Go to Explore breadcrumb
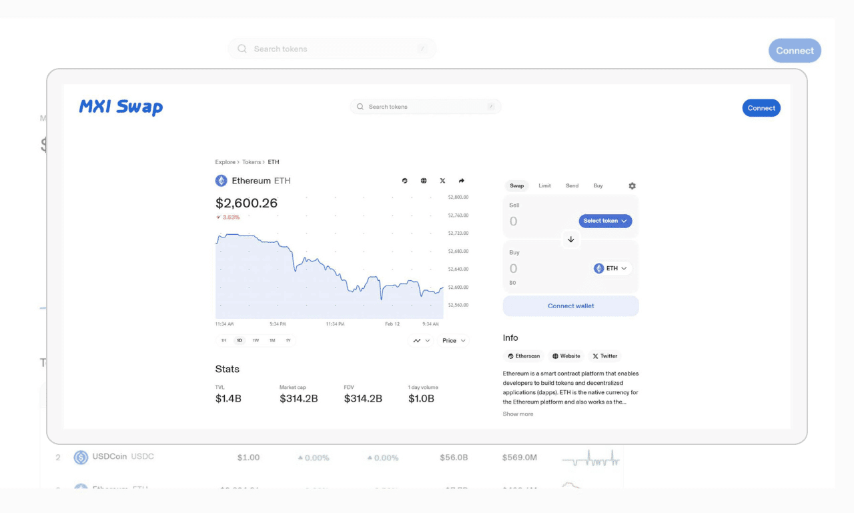854x513 pixels. point(225,162)
